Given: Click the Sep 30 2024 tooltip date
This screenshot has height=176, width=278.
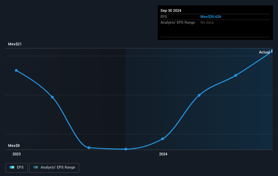Looking at the screenshot, I should click(171, 10).
